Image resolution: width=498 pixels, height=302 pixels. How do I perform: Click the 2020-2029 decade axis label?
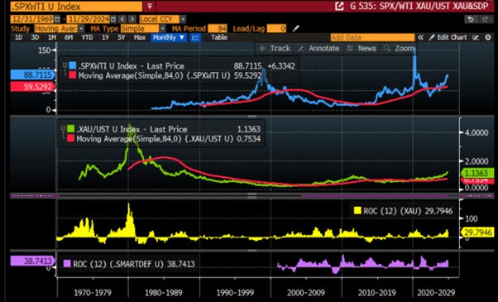click(x=436, y=292)
